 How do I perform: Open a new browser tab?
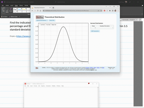click(x=53, y=8)
